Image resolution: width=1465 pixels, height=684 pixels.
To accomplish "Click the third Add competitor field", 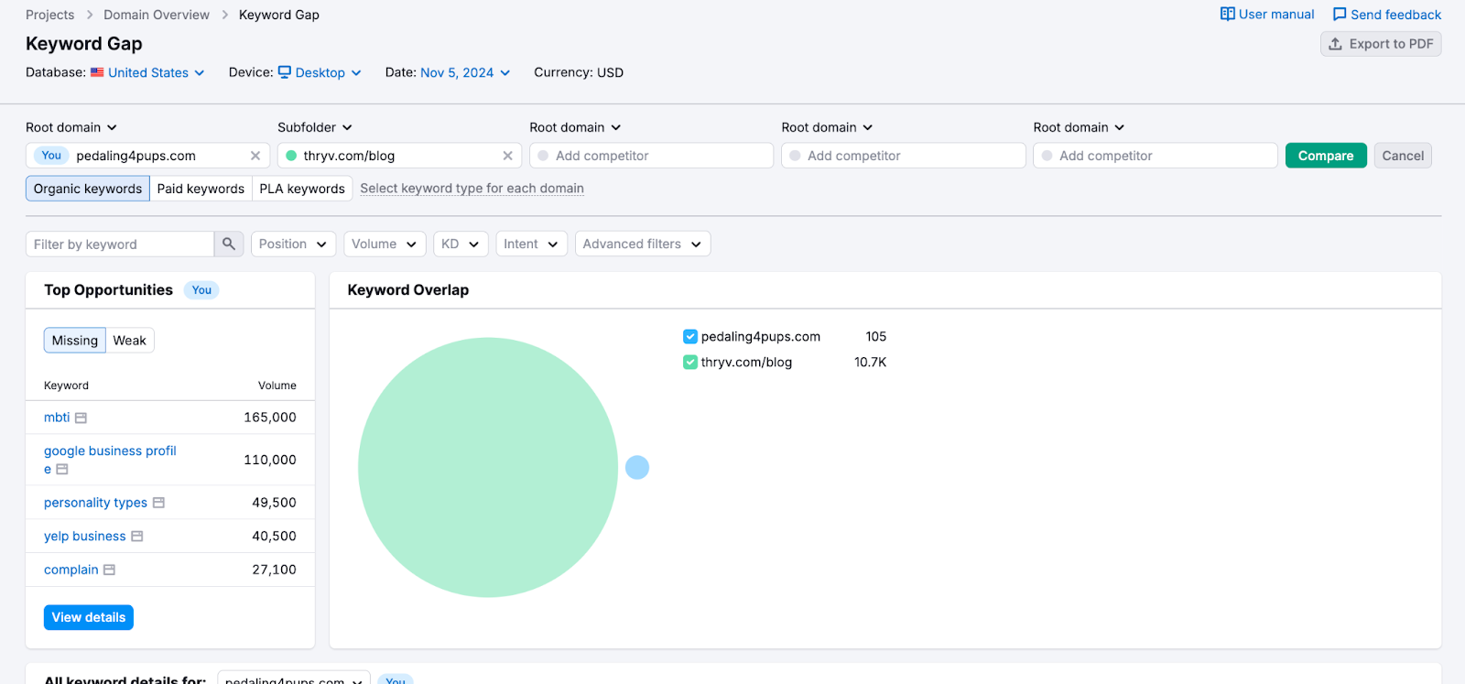I will [x=652, y=156].
